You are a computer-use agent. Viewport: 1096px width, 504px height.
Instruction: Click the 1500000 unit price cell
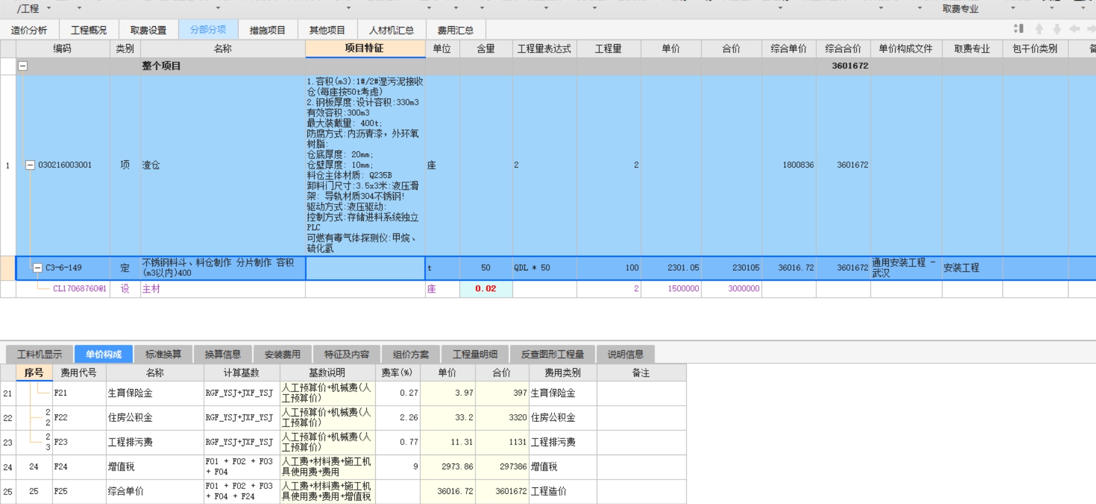[671, 289]
